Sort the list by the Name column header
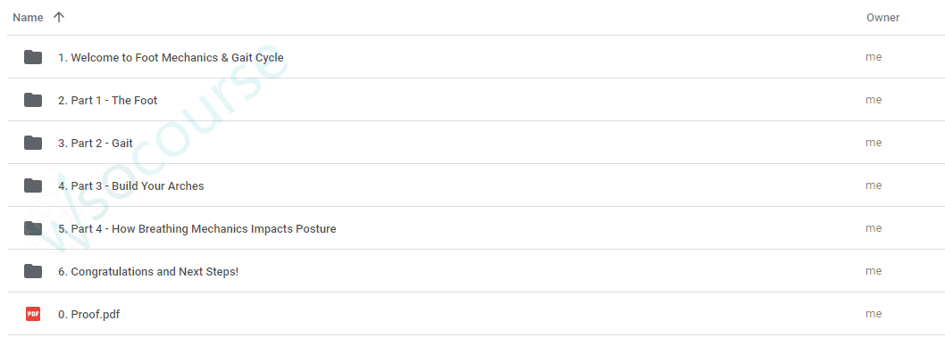Screen dimensions: 945x354 [x=28, y=18]
